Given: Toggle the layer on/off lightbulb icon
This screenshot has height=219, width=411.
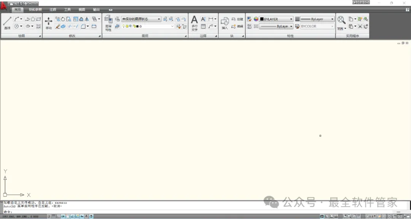Looking at the screenshot, I should click(124, 26).
